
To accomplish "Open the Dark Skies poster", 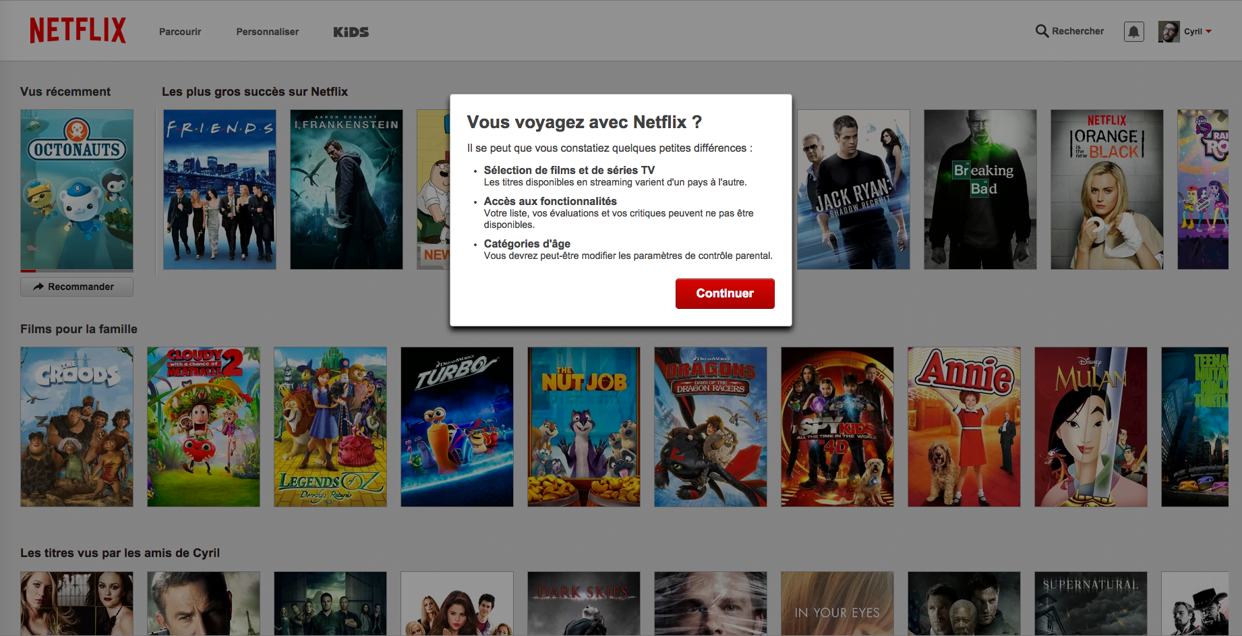I will tap(584, 604).
